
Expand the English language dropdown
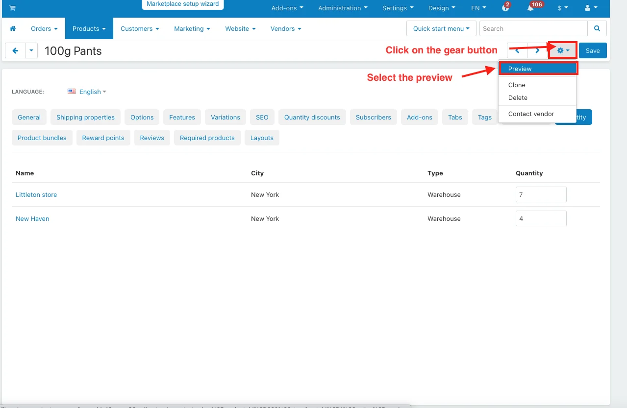87,92
